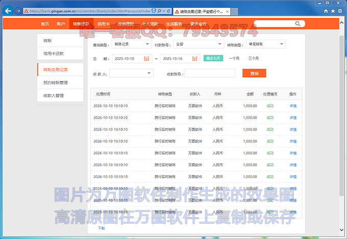Open 信用卡 in the top navigation
Image resolution: width=347 pixels, height=239 pixels.
point(103,24)
